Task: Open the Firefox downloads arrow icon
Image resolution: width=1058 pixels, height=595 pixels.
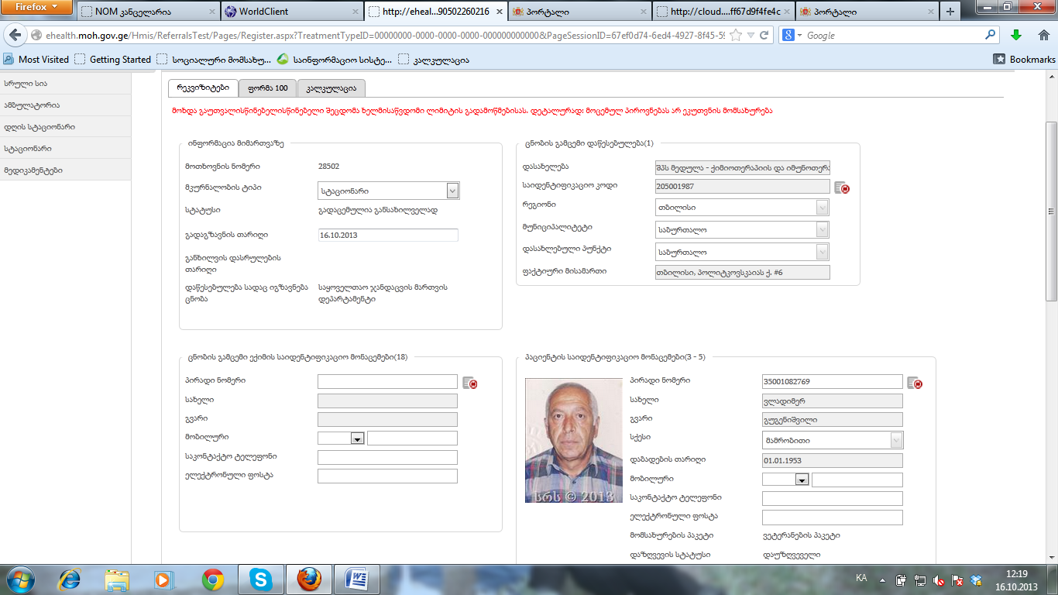Action: pyautogui.click(x=1016, y=36)
